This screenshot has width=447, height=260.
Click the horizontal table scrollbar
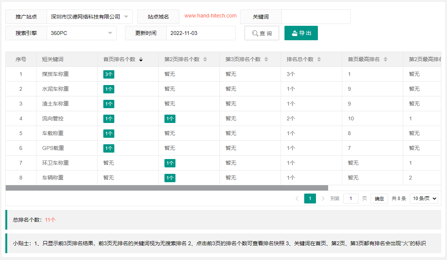pyautogui.click(x=167, y=187)
